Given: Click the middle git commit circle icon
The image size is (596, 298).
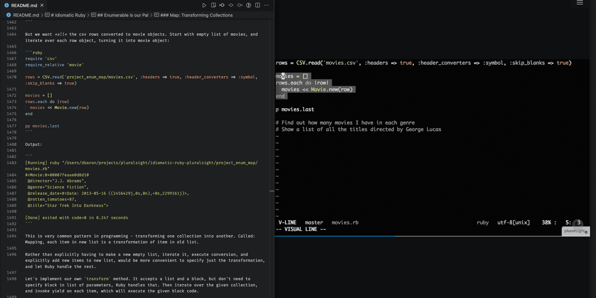Looking at the screenshot, I should (x=231, y=5).
